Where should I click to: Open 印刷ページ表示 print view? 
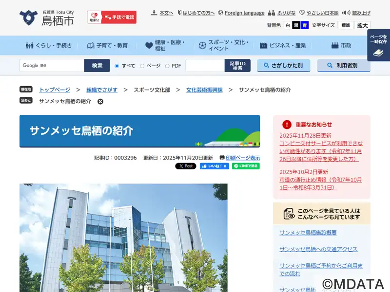click(243, 158)
